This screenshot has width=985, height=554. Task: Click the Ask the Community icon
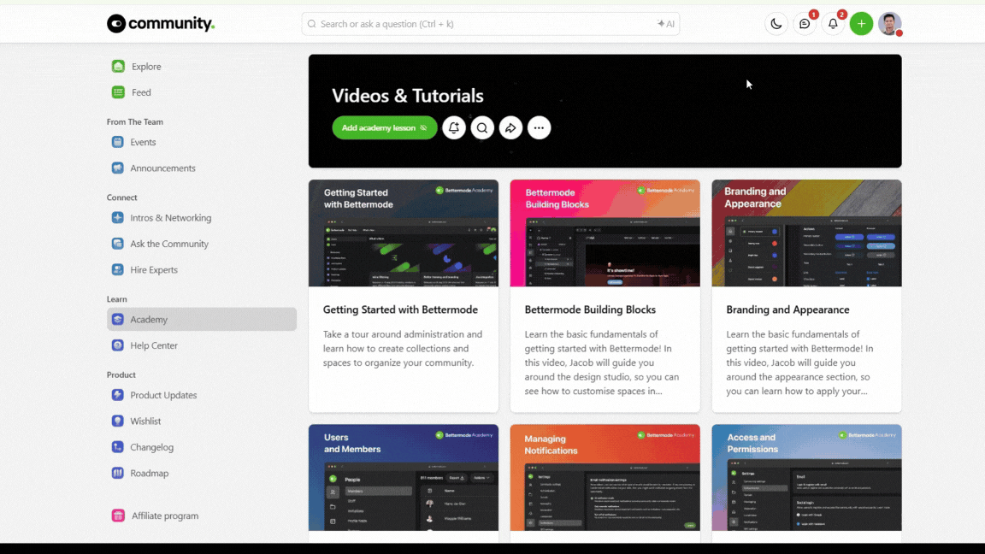coord(117,244)
